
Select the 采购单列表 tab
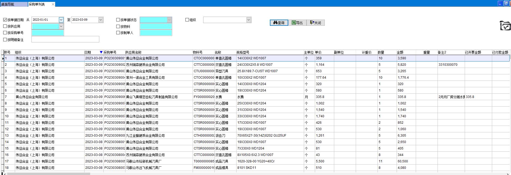[x=37, y=4]
